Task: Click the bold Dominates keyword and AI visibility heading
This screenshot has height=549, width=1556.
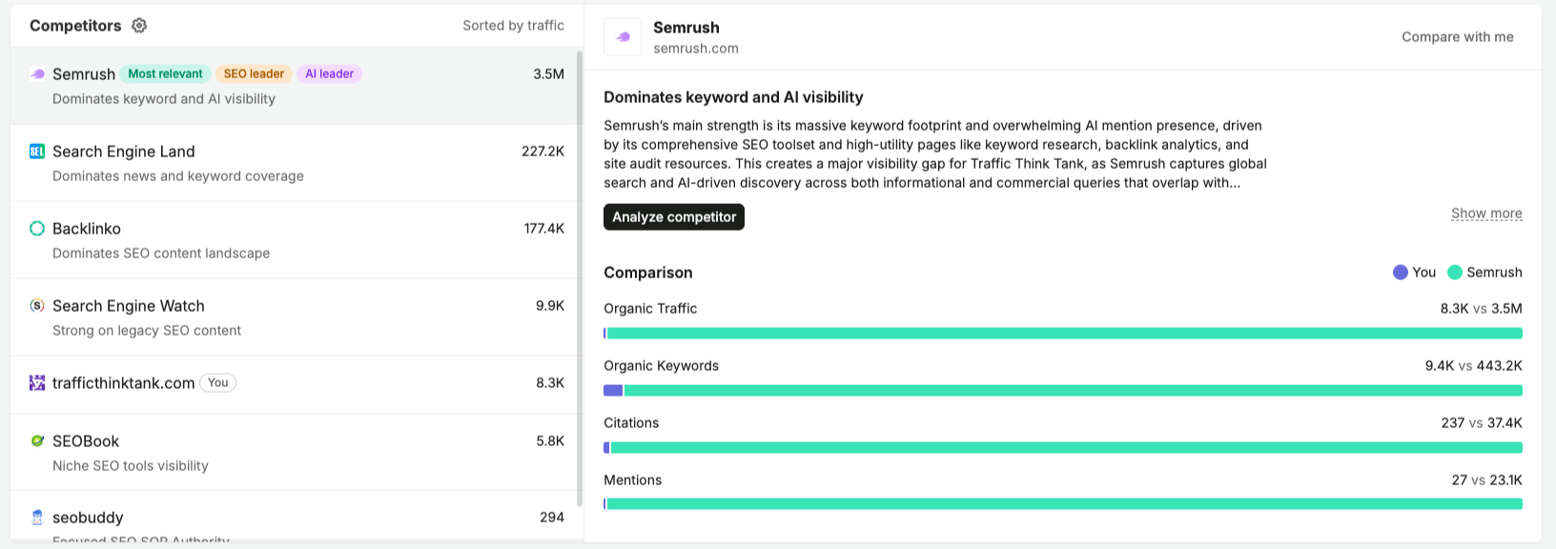Action: tap(733, 97)
